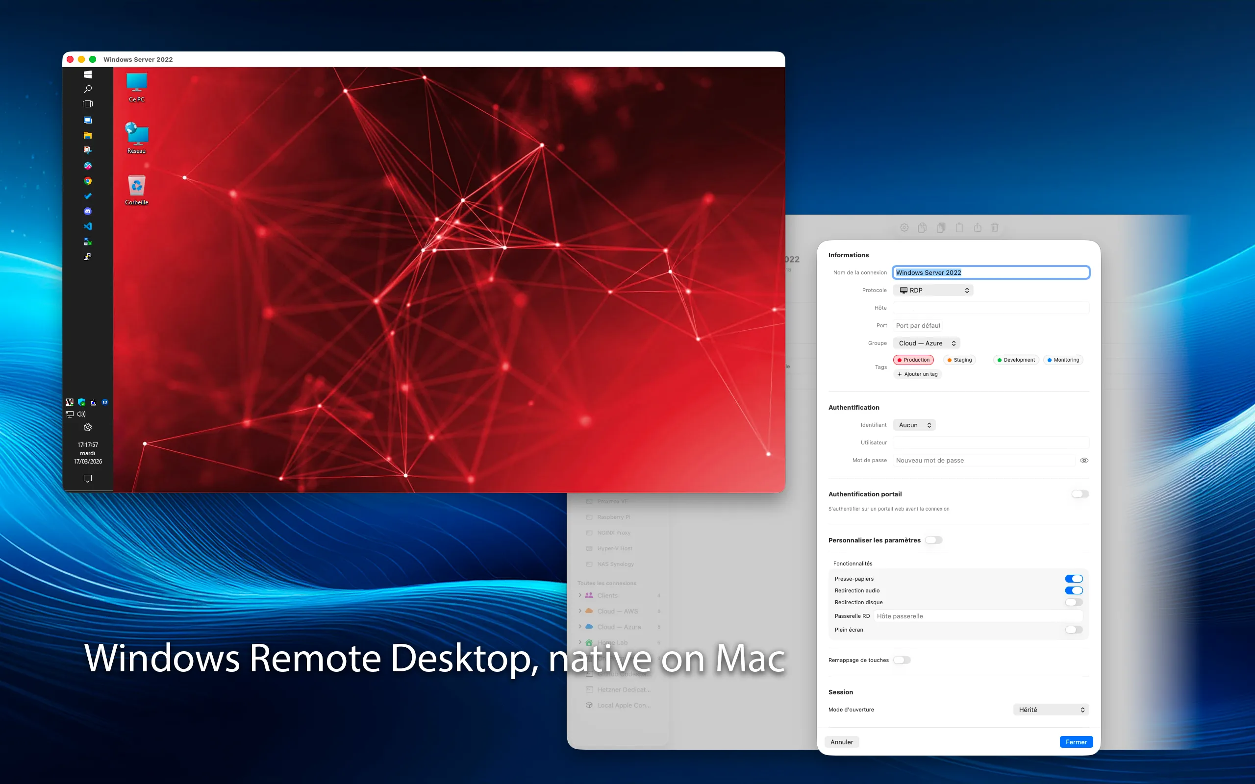The image size is (1255, 784).
Task: Open Discord from the taskbar
Action: pos(88,211)
